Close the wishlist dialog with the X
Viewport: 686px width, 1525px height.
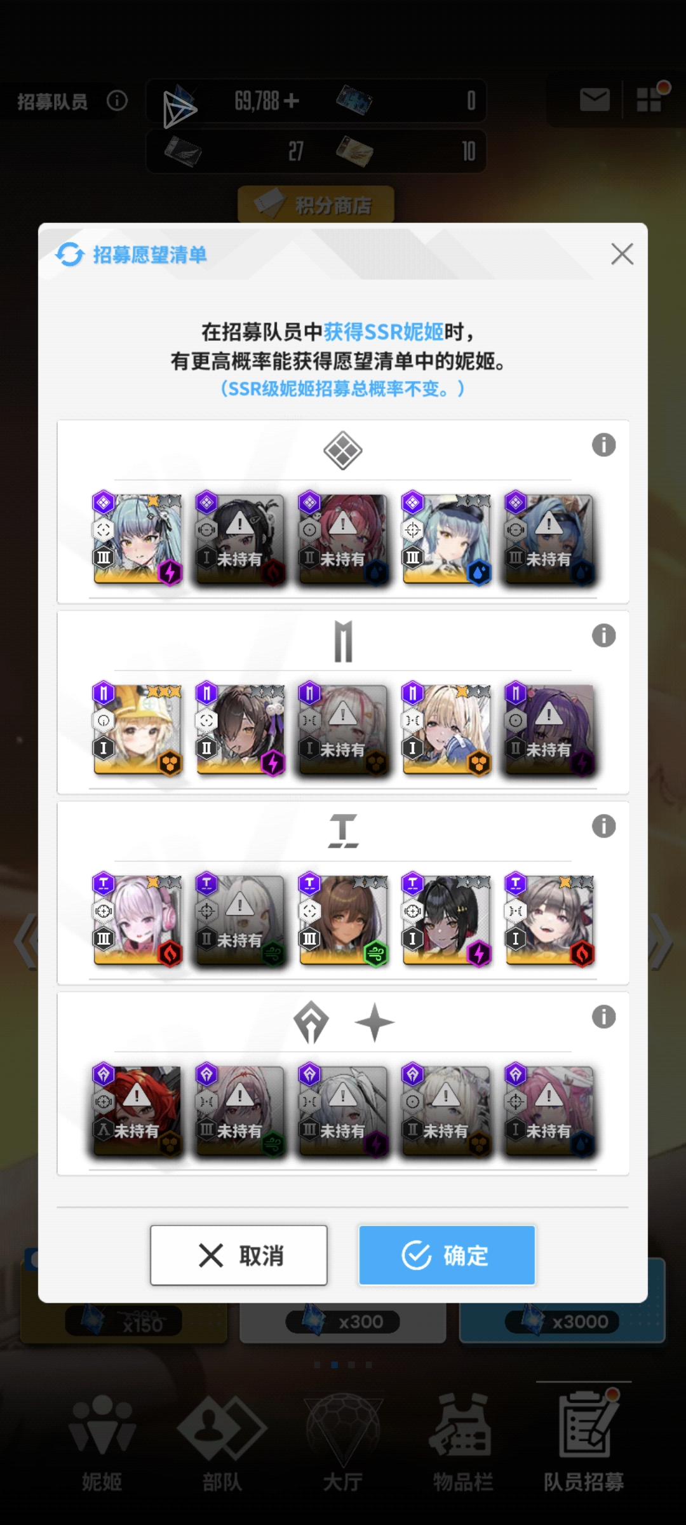click(x=622, y=254)
